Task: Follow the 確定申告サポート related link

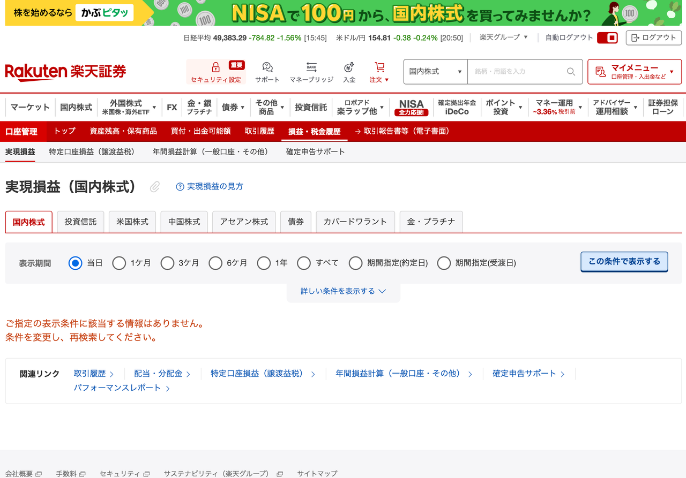Action: (524, 373)
